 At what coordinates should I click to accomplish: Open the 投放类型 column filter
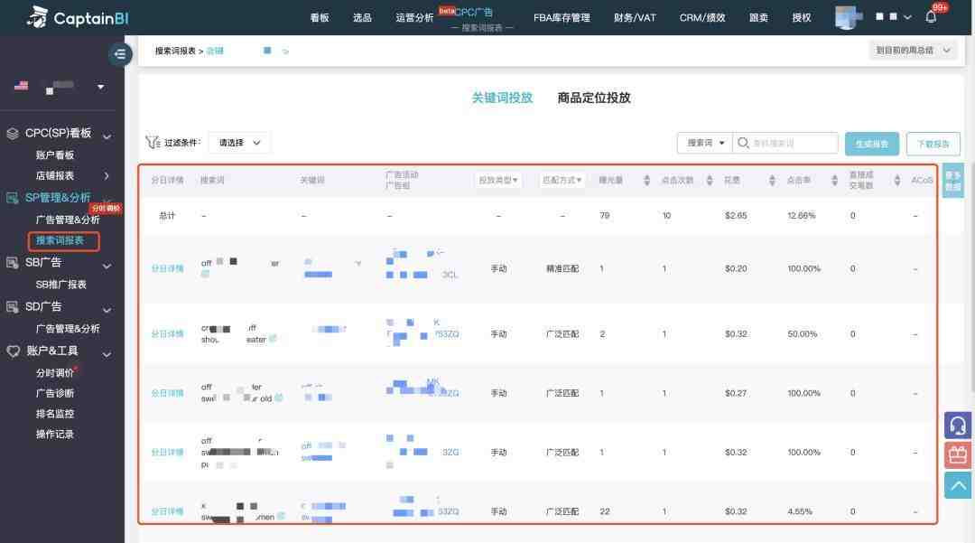498,181
